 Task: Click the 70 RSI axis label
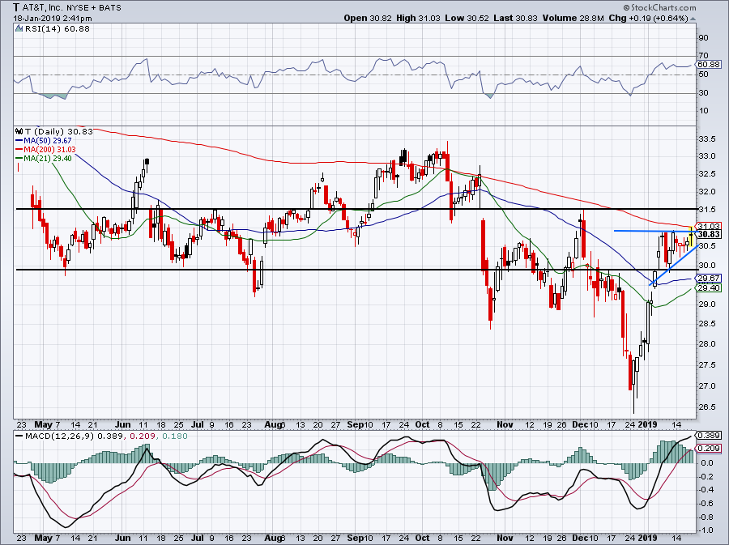point(703,56)
